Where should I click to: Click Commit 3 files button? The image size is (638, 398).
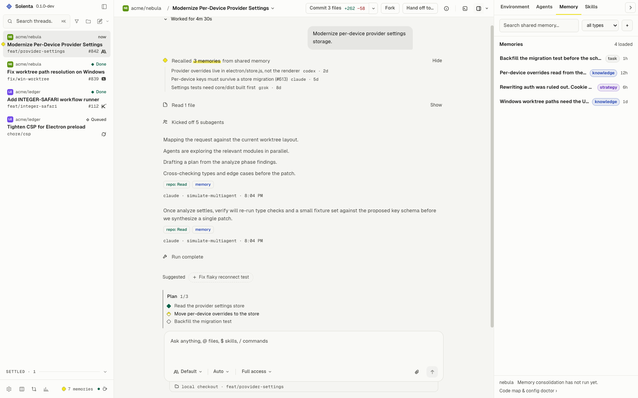[x=337, y=8]
